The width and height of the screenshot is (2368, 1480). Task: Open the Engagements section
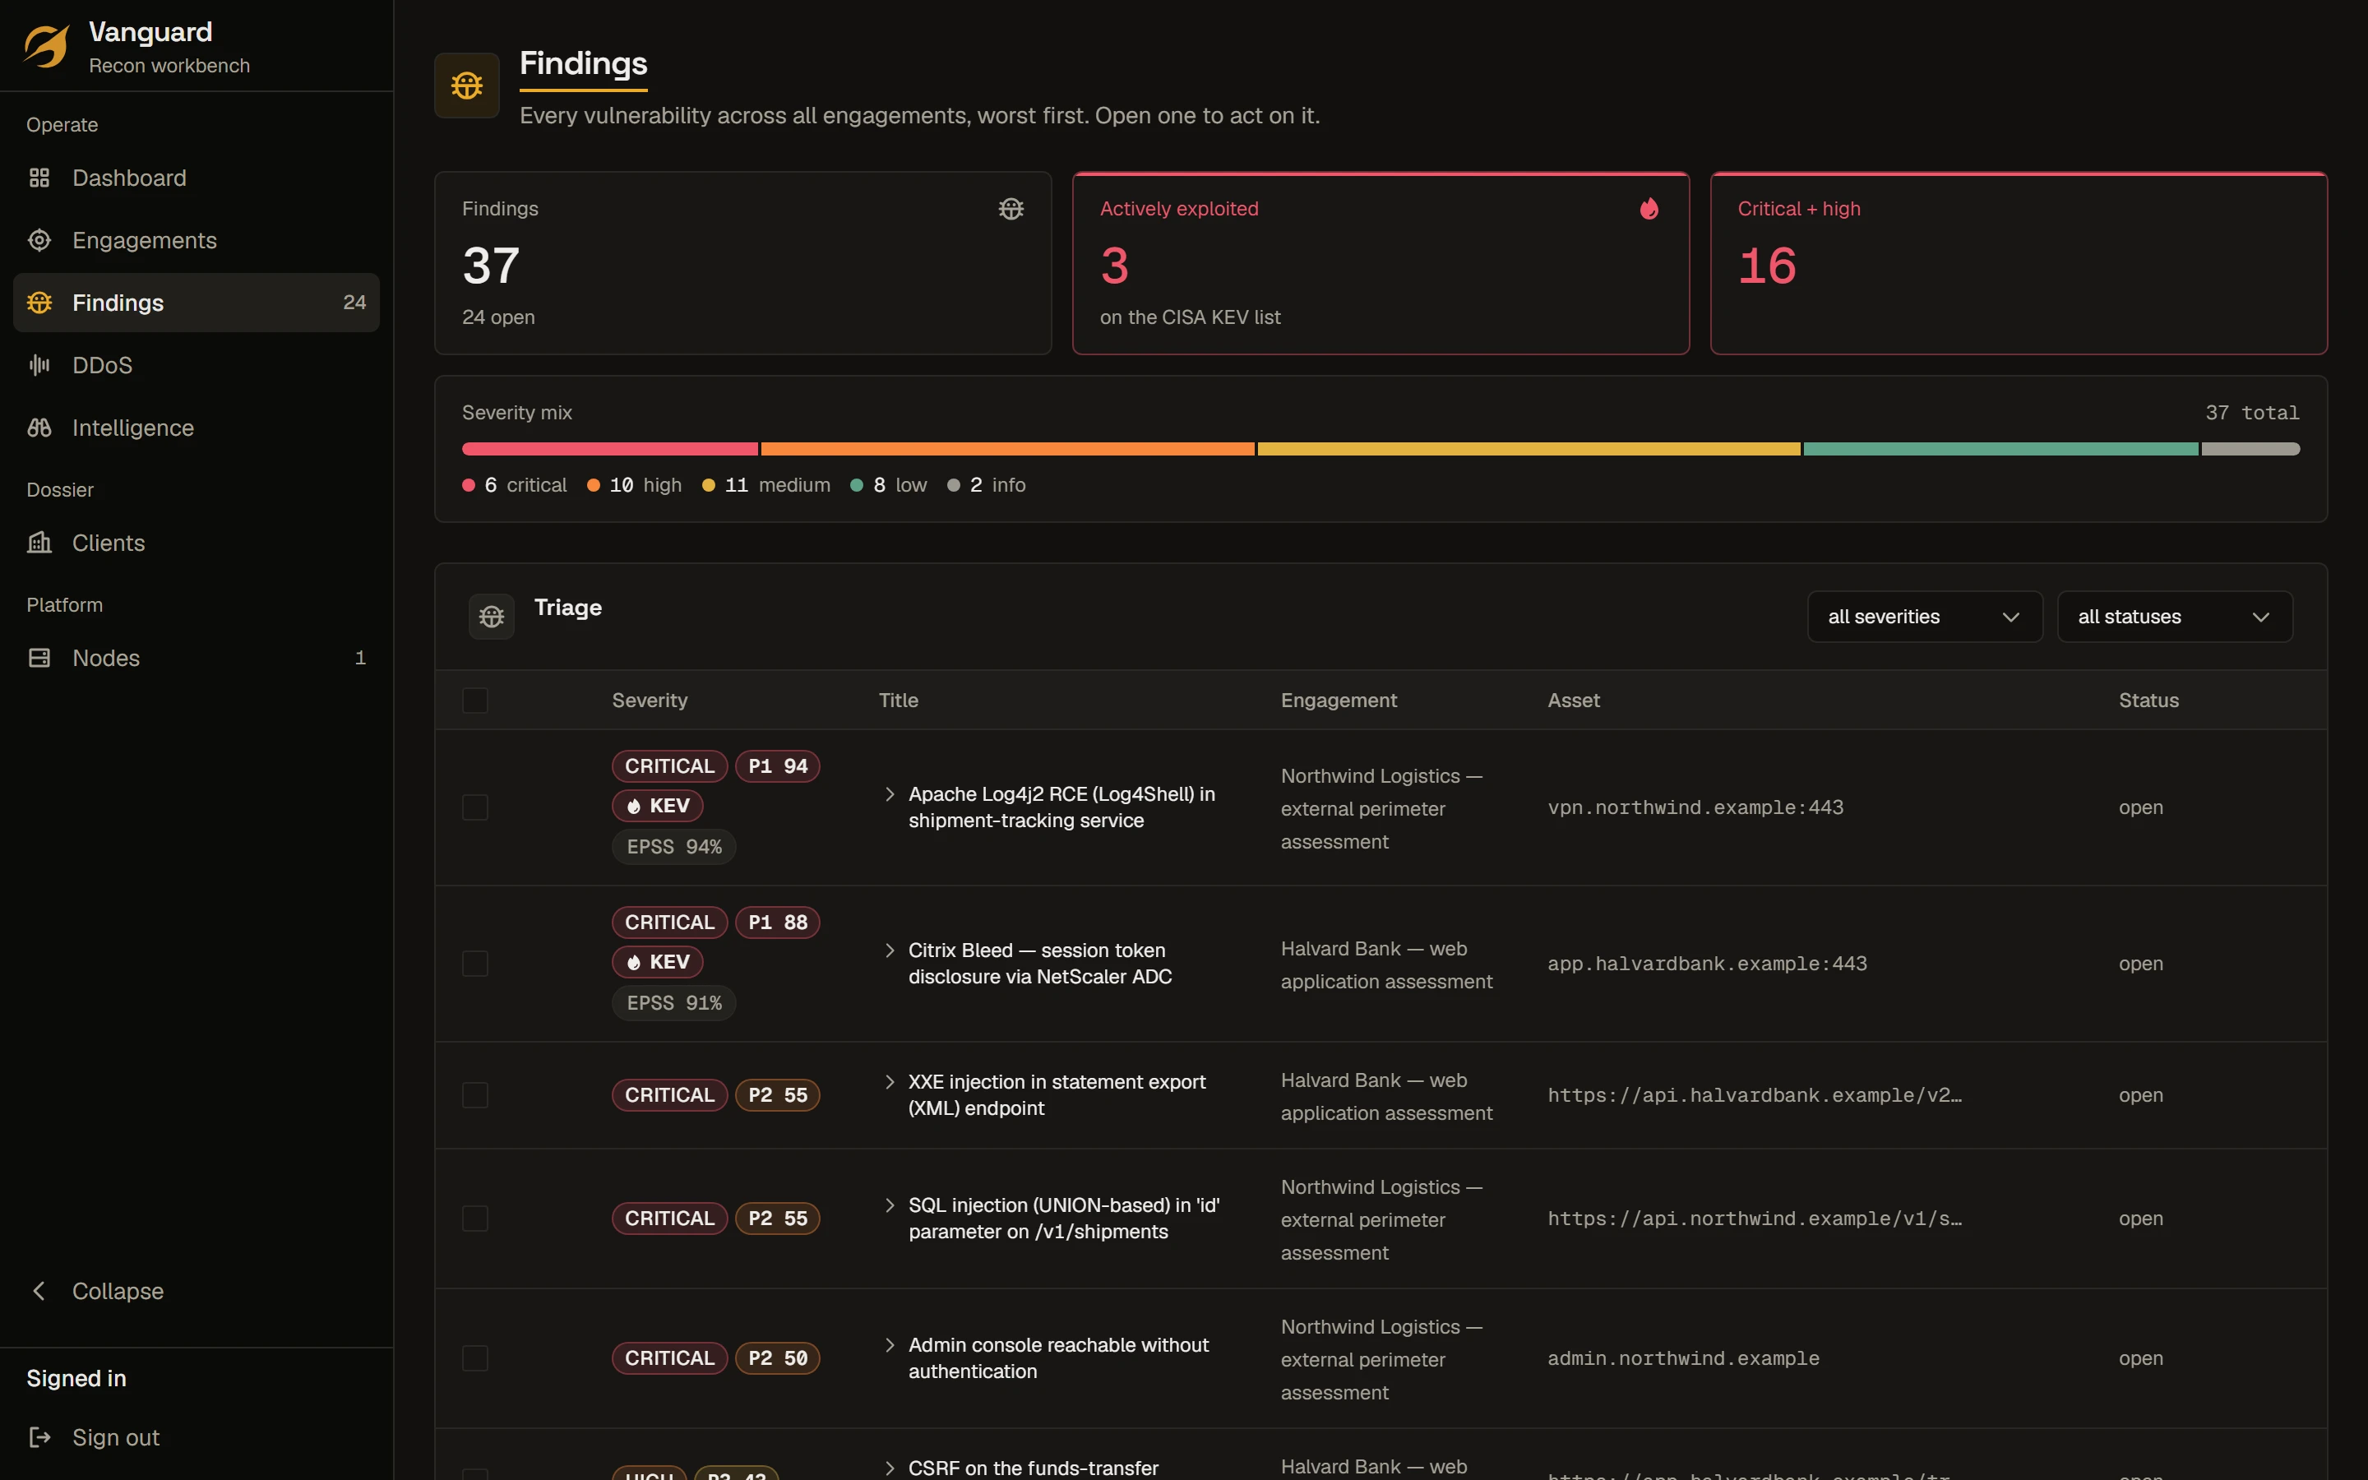196,240
